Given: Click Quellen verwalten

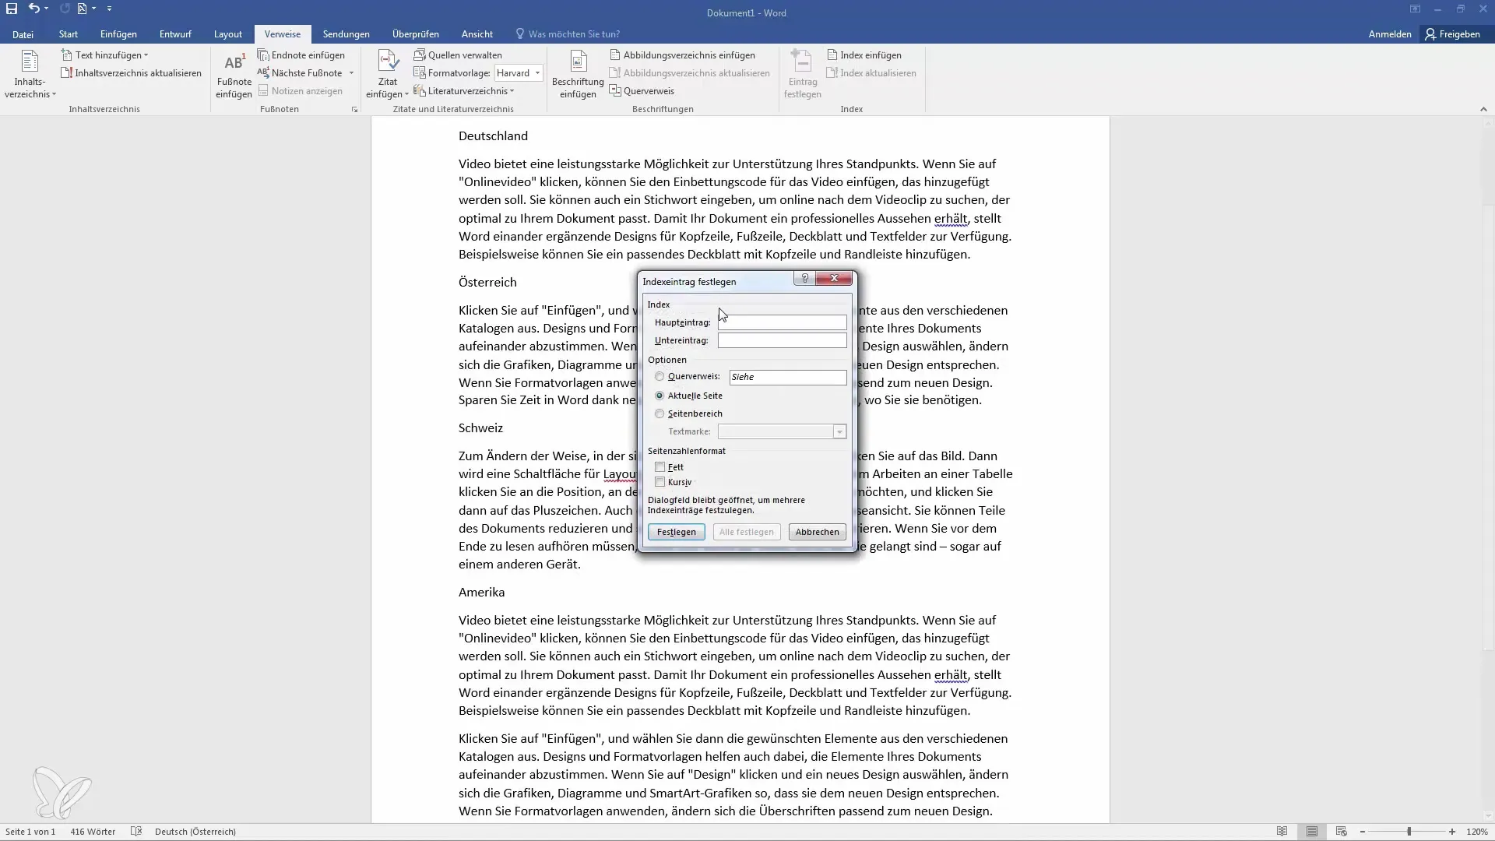Looking at the screenshot, I should [x=458, y=55].
